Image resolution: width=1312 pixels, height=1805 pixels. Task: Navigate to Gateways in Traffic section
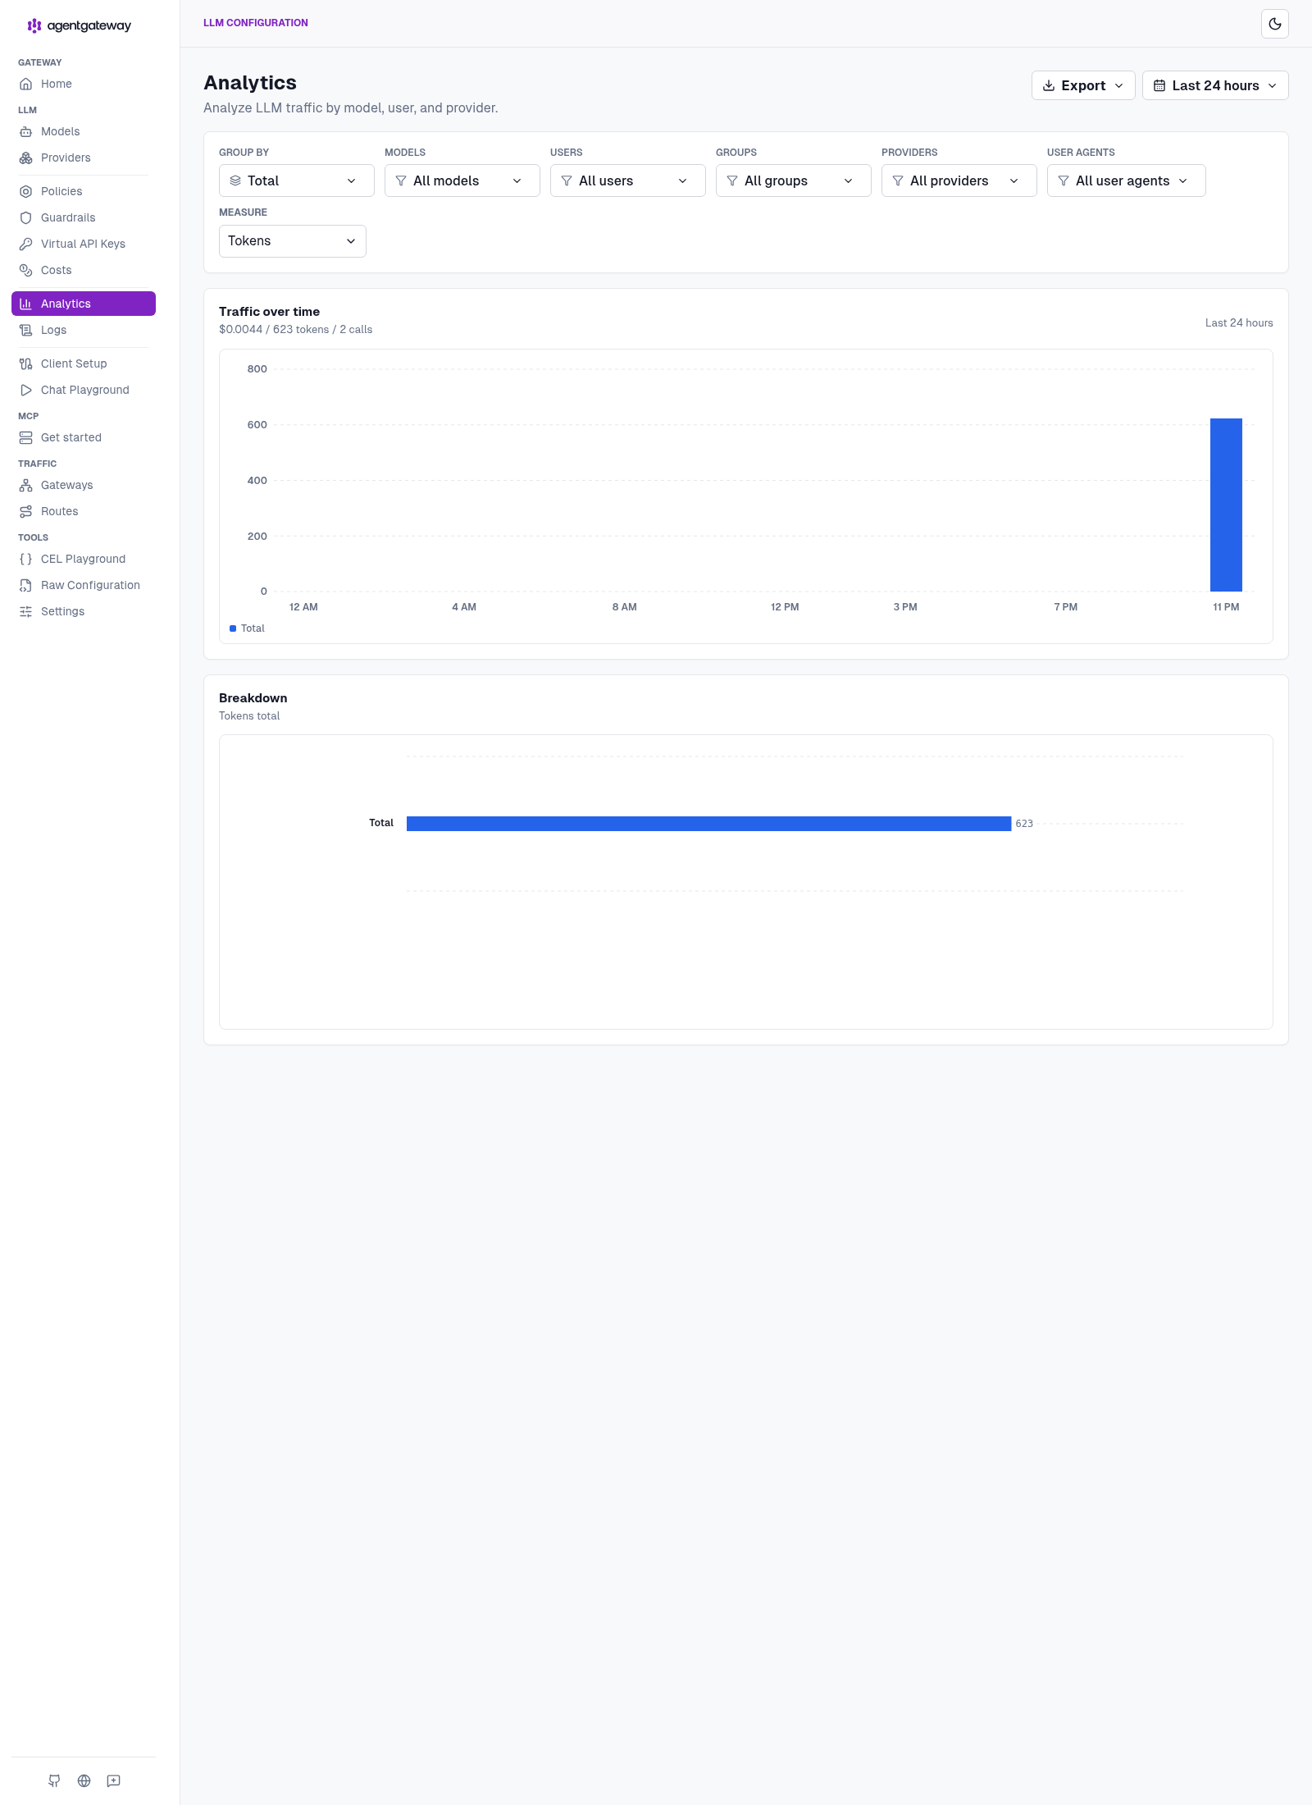click(84, 485)
